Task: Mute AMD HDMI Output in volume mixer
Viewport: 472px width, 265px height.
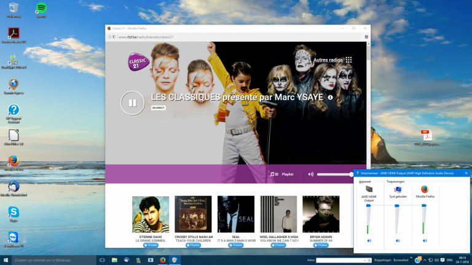Action: pyautogui.click(x=369, y=241)
